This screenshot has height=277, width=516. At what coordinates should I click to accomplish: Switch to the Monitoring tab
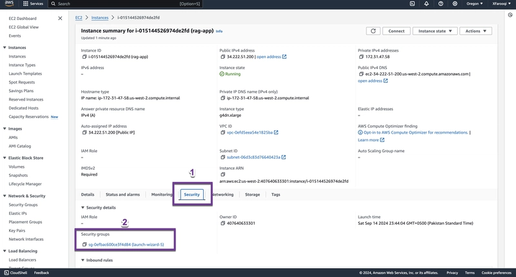pyautogui.click(x=162, y=194)
